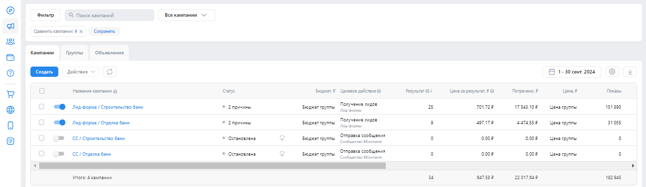This screenshot has width=646, height=187.
Task: Open the audiences people icon in sidebar
Action: point(10,42)
